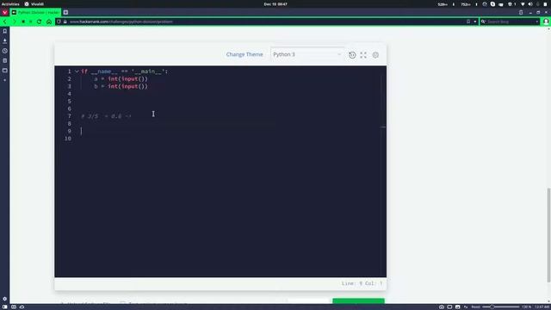Adjust the page zoom slider
Screen dimensions: 551x310
tap(500, 307)
